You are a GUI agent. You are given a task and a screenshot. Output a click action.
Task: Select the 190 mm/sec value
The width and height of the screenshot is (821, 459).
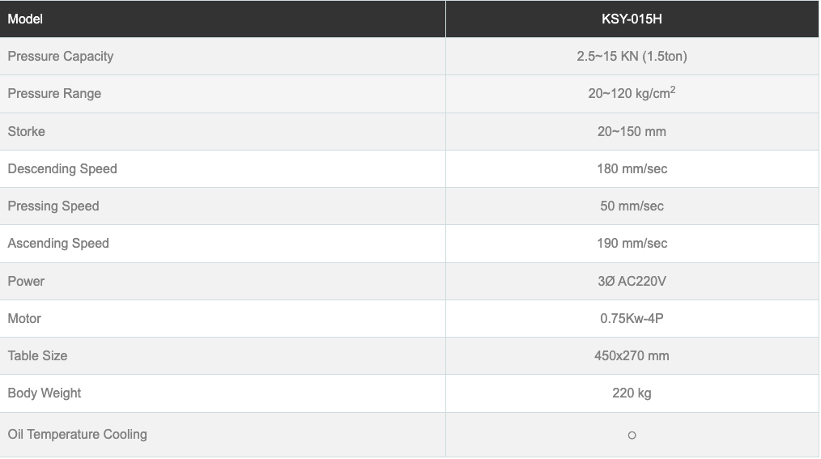point(632,243)
